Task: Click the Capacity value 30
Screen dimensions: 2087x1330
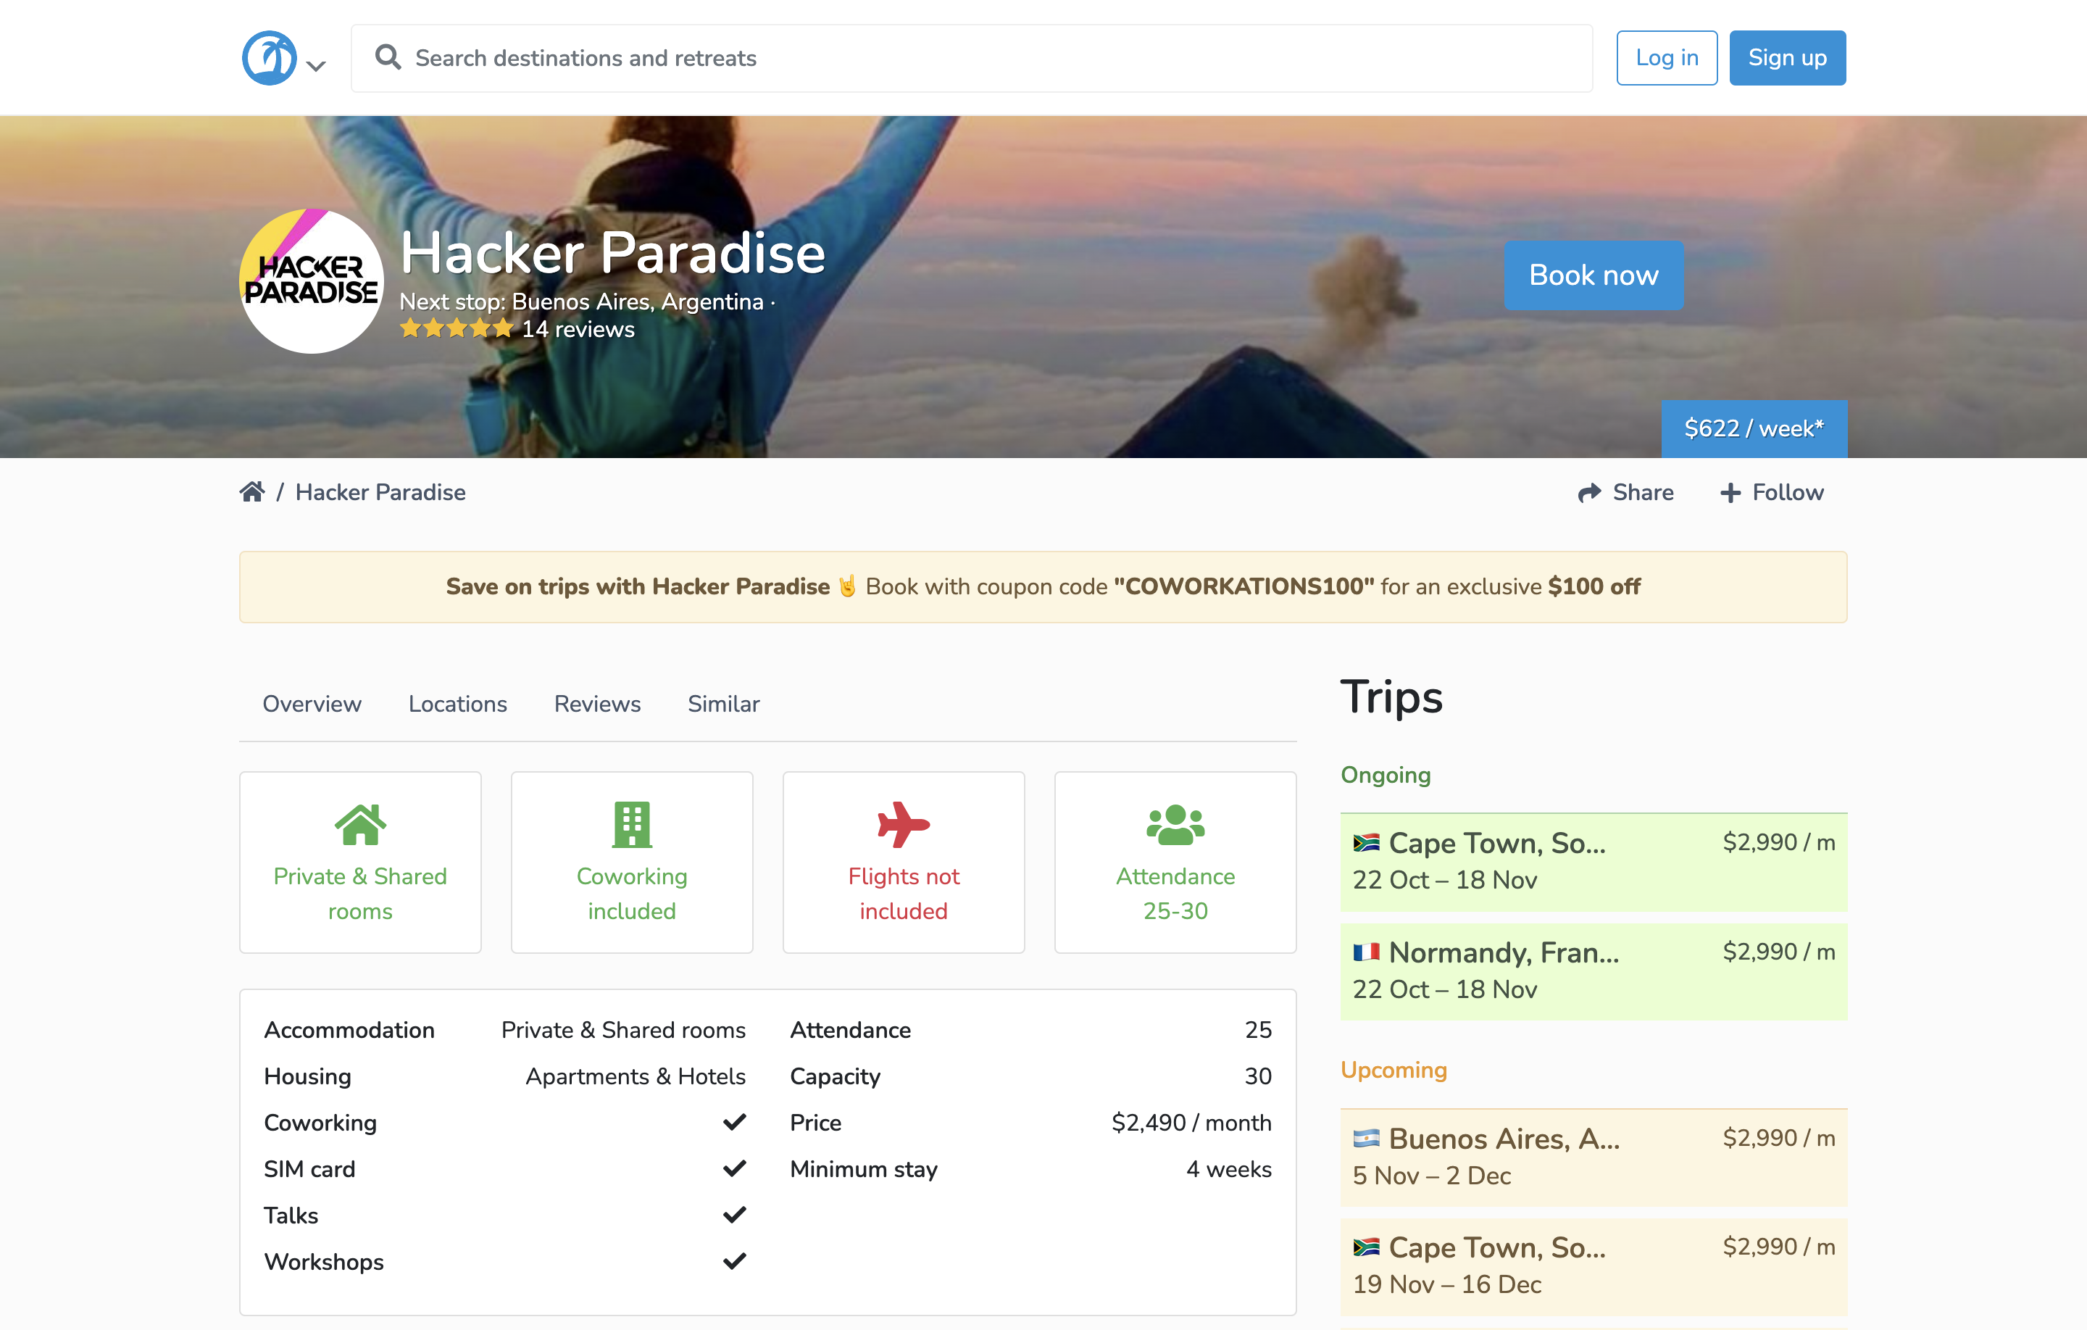Action: (1257, 1076)
